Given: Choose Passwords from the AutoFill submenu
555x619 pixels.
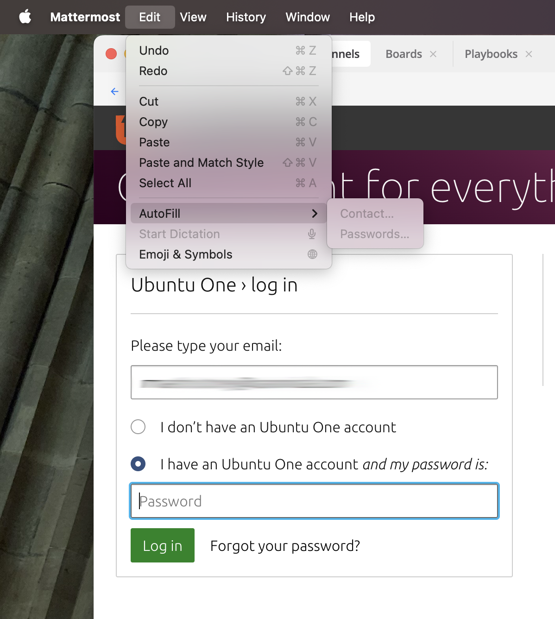Looking at the screenshot, I should coord(374,234).
